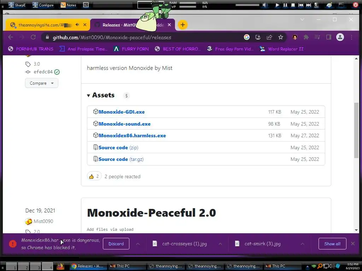
Task: Click the Google icon in address bar
Action: pyautogui.click(x=246, y=37)
